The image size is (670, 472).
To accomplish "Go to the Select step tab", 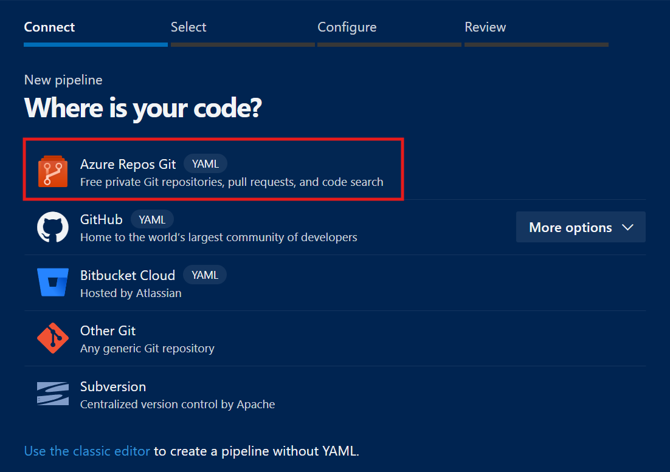I will (188, 27).
